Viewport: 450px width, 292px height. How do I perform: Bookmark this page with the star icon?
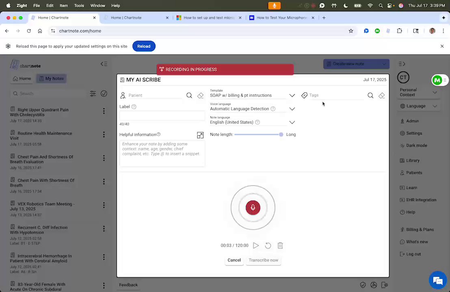point(351,31)
